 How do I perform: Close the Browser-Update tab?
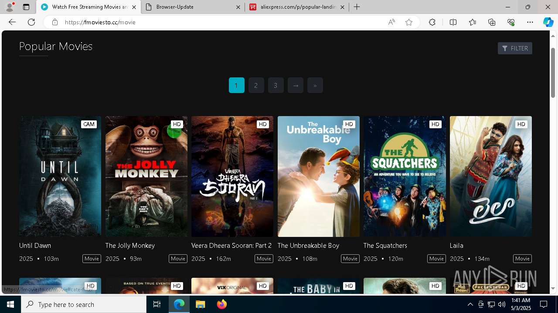238,7
